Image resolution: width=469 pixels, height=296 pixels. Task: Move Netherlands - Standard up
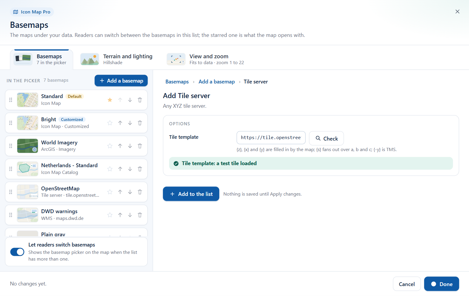click(x=120, y=169)
